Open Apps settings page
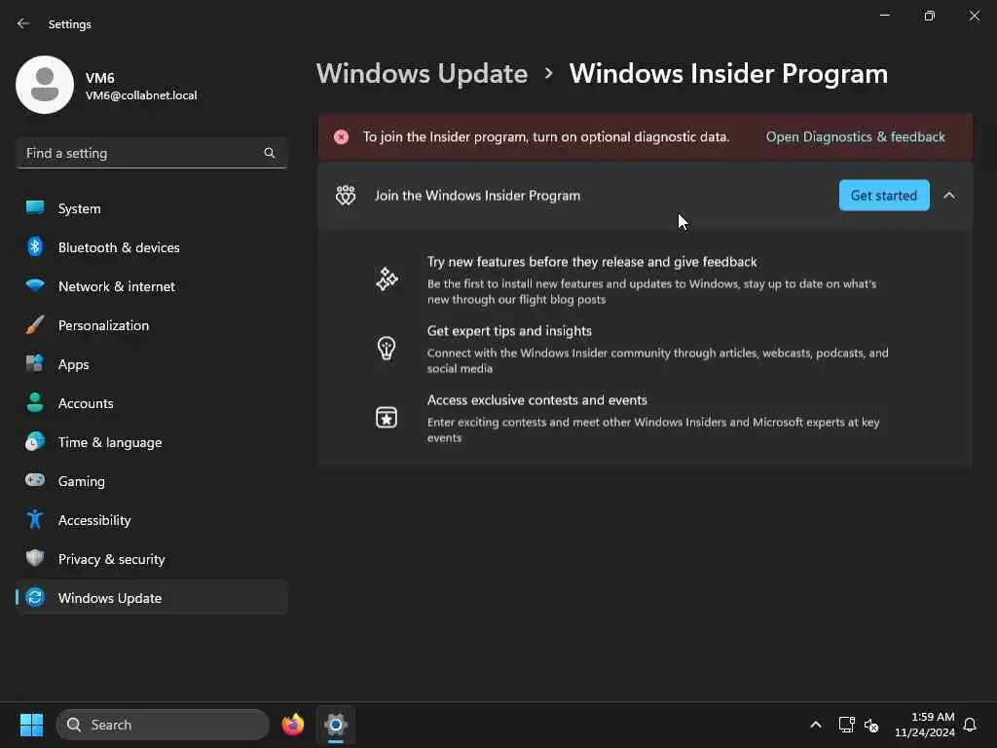 [x=151, y=364]
